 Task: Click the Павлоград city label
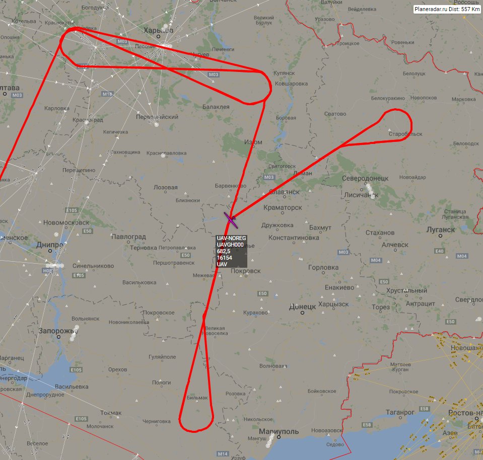(128, 237)
